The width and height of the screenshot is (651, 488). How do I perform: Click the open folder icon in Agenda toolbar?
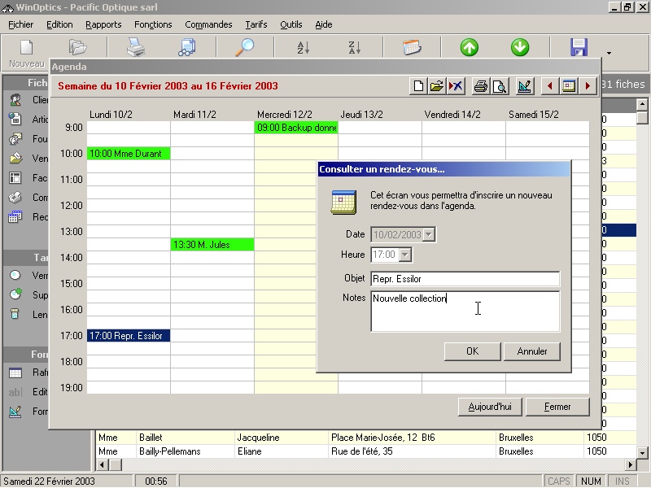[x=437, y=86]
